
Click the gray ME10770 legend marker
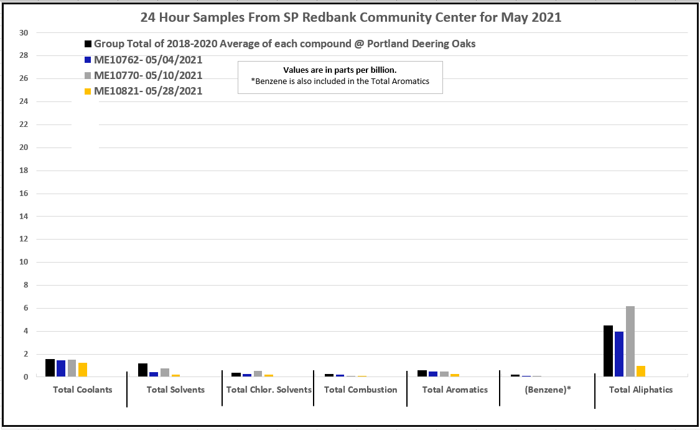(x=88, y=76)
